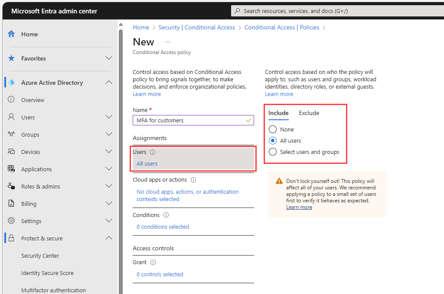Open No cloud apps, actions selected link
Image resolution: width=444 pixels, height=294 pixels.
(x=187, y=195)
